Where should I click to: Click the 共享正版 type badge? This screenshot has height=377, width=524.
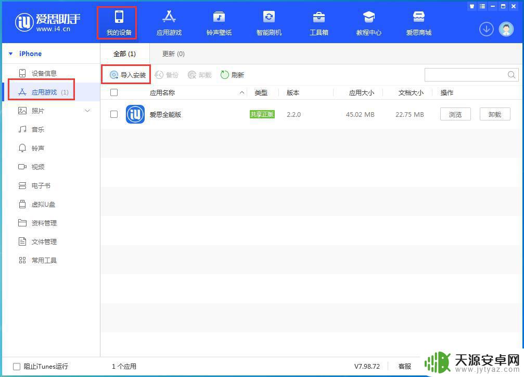[x=262, y=114]
